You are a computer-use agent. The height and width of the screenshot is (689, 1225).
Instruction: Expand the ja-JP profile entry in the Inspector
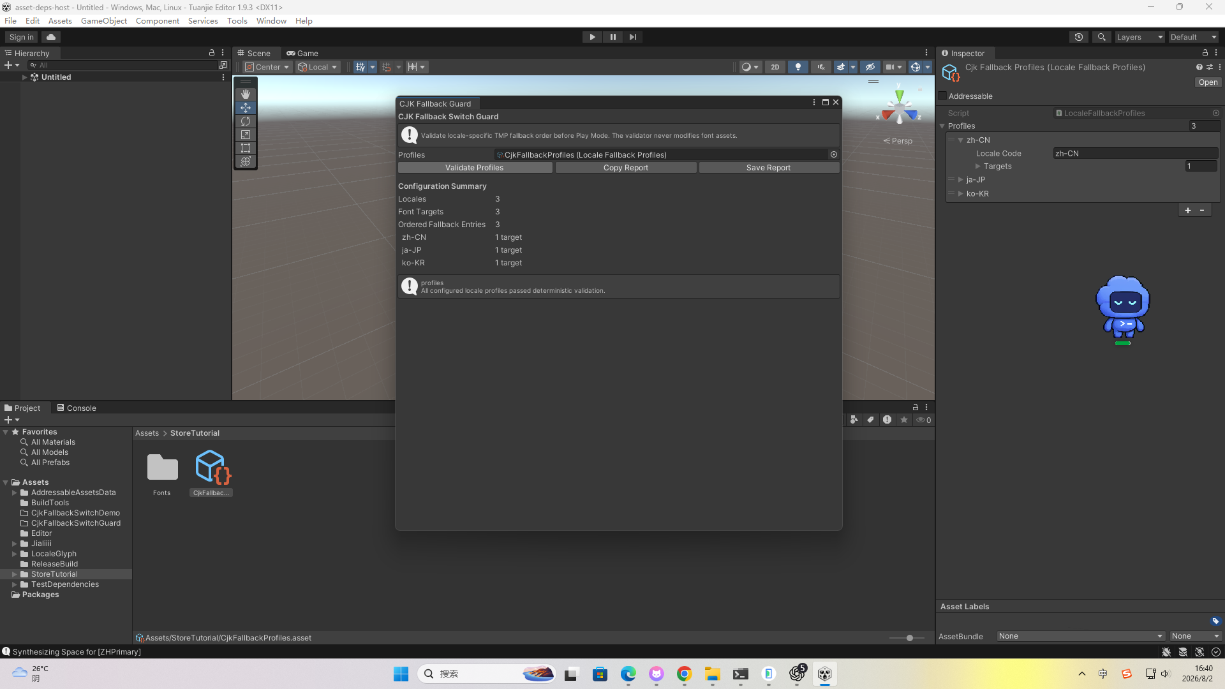[960, 180]
